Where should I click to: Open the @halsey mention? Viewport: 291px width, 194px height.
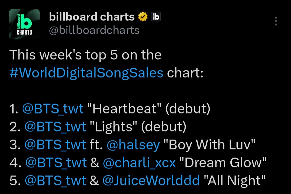coord(133,145)
